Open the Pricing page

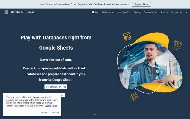point(137,12)
